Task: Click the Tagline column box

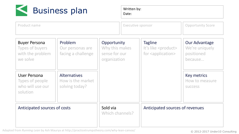Action: [161, 70]
